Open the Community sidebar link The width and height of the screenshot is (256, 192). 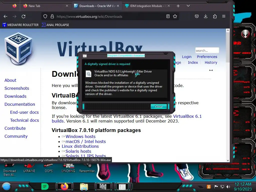(x=16, y=136)
